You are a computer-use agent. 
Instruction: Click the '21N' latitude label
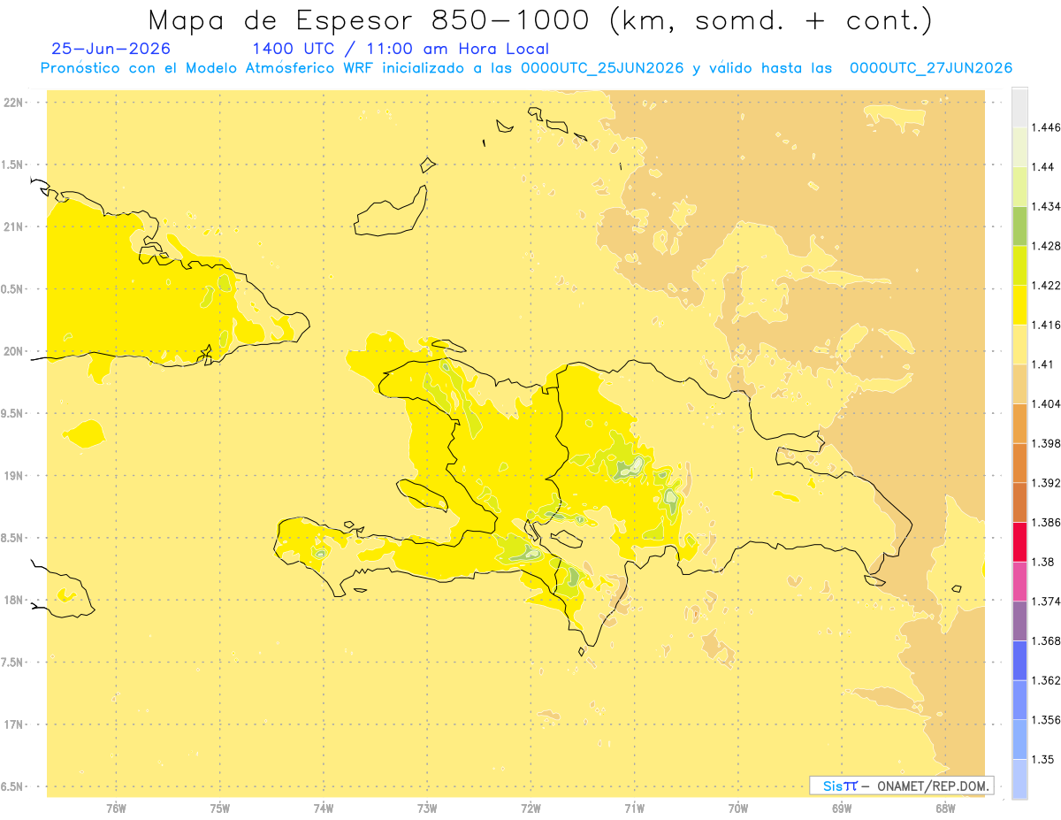coord(14,226)
